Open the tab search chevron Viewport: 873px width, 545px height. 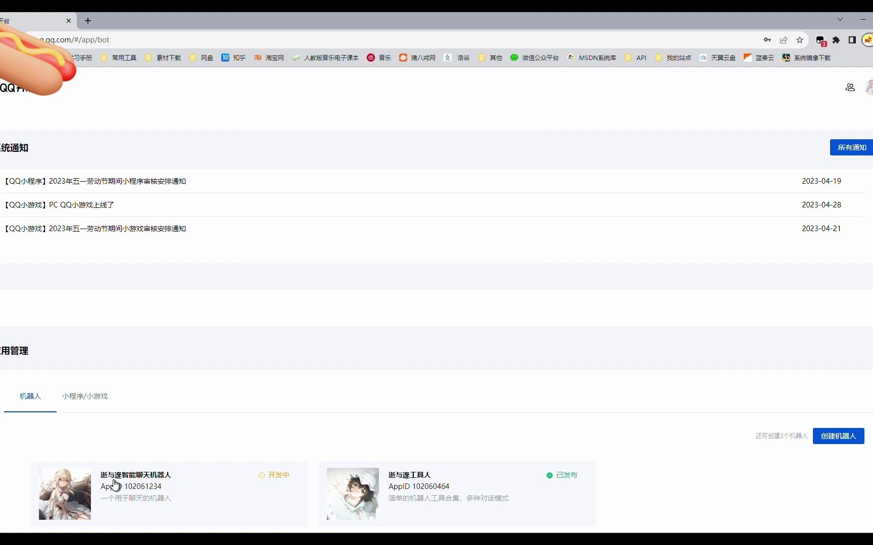pyautogui.click(x=840, y=19)
